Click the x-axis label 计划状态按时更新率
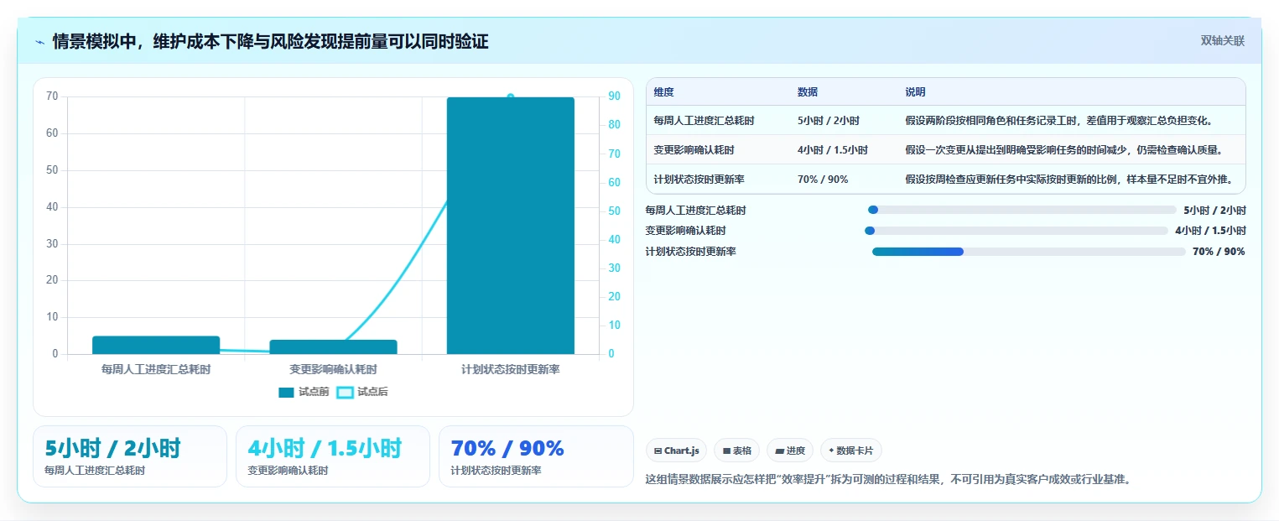1279x521 pixels. pos(510,369)
